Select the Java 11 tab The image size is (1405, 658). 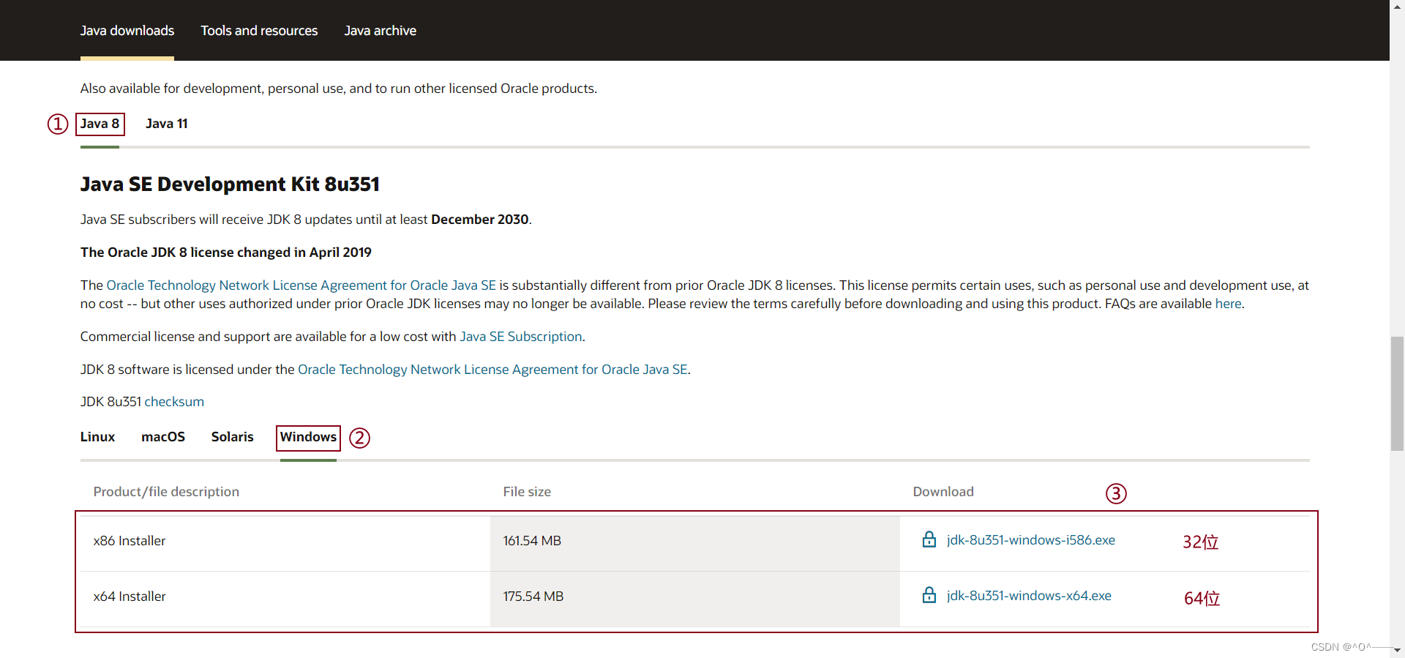[x=166, y=124]
